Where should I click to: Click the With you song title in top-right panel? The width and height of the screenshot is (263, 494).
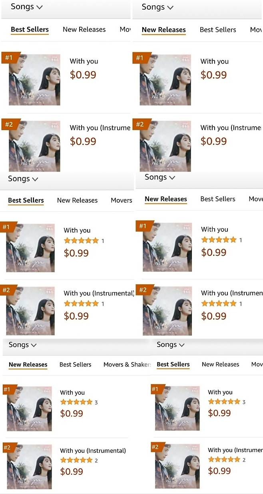215,61
